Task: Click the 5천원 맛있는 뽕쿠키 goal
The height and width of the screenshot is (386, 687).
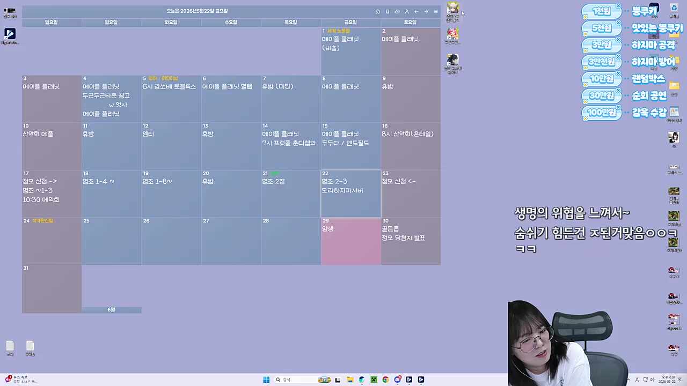Action: (632, 28)
